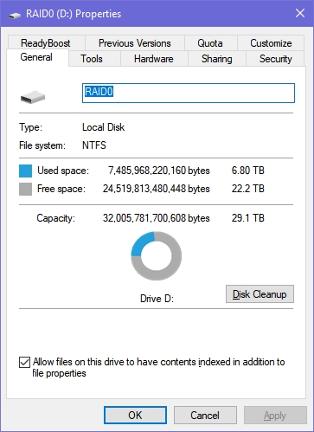The image size is (314, 432).
Task: Open the Hardware tab
Action: coord(154,59)
